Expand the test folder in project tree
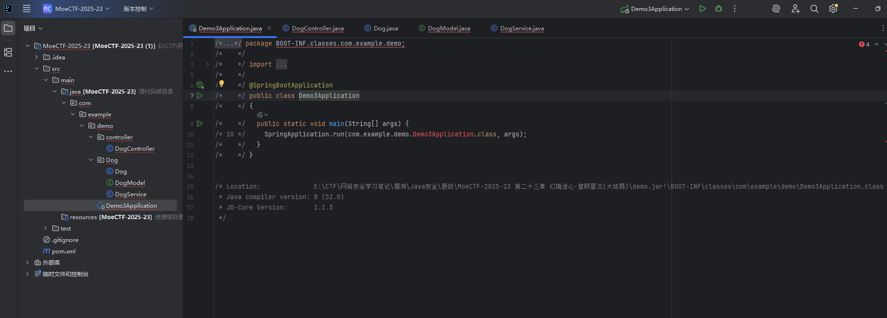The width and height of the screenshot is (887, 318). (46, 229)
